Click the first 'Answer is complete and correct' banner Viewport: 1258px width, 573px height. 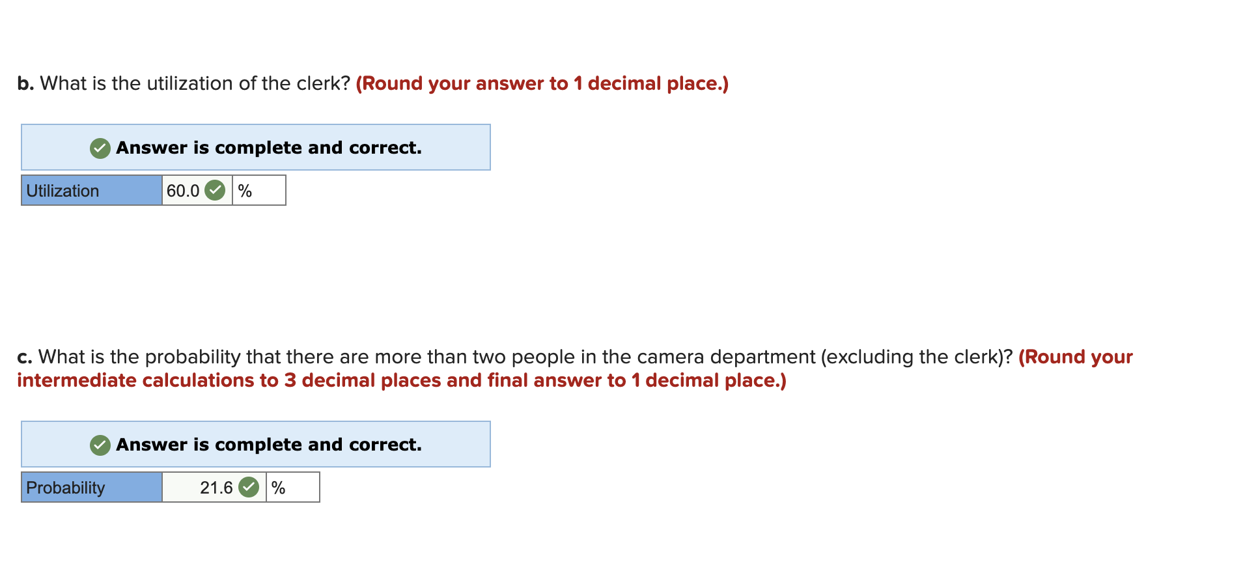(256, 147)
